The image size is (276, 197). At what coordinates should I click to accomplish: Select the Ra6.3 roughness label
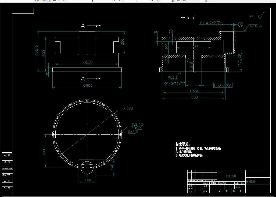133,132
